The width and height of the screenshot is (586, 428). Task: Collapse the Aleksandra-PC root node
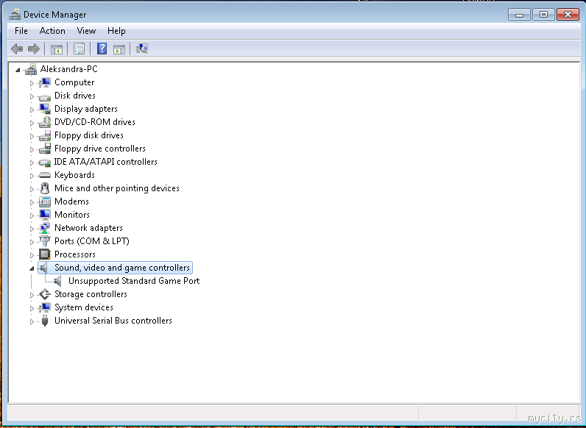18,69
